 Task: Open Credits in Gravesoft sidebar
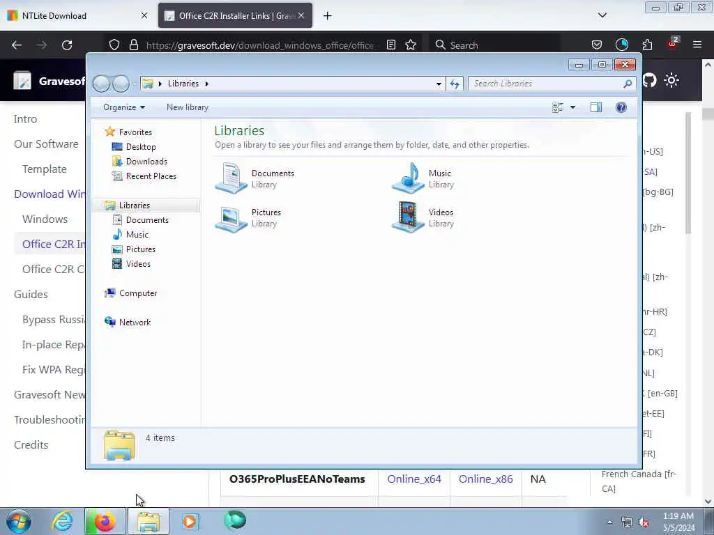point(31,445)
